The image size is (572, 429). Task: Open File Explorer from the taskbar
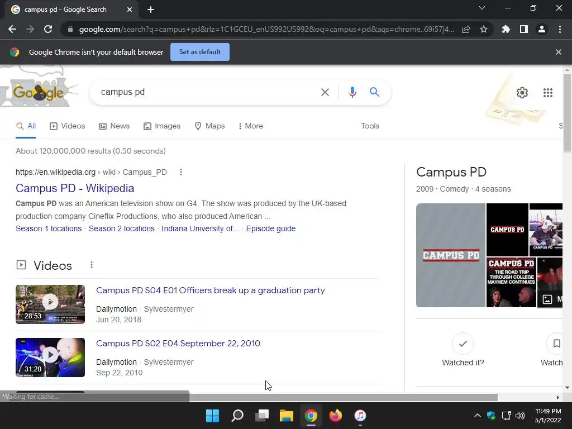[287, 416]
